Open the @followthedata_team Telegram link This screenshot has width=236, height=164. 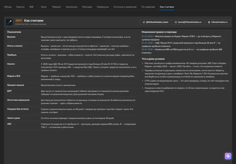pyautogui.click(x=155, y=22)
